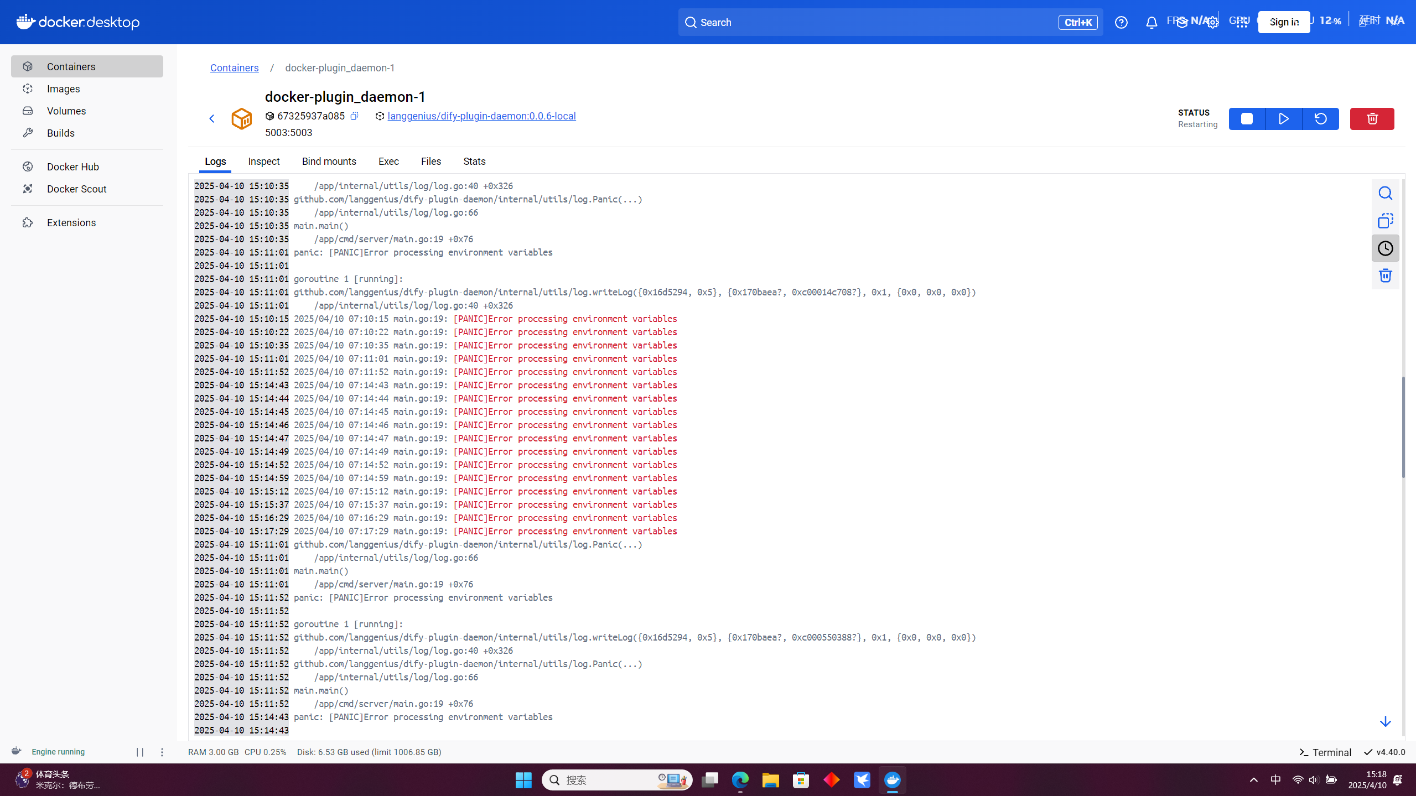Open the engine options three-dot menu
Image resolution: width=1416 pixels, height=796 pixels.
click(162, 752)
